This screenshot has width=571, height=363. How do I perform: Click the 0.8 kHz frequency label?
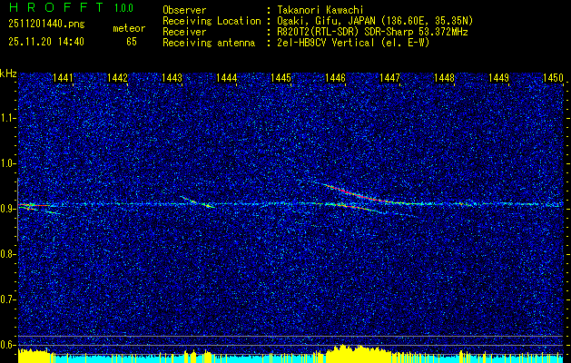click(7, 254)
